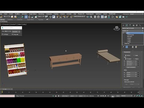Select the Rotate transform tool
Viewport: 144px width, 108px height.
pos(29,17)
